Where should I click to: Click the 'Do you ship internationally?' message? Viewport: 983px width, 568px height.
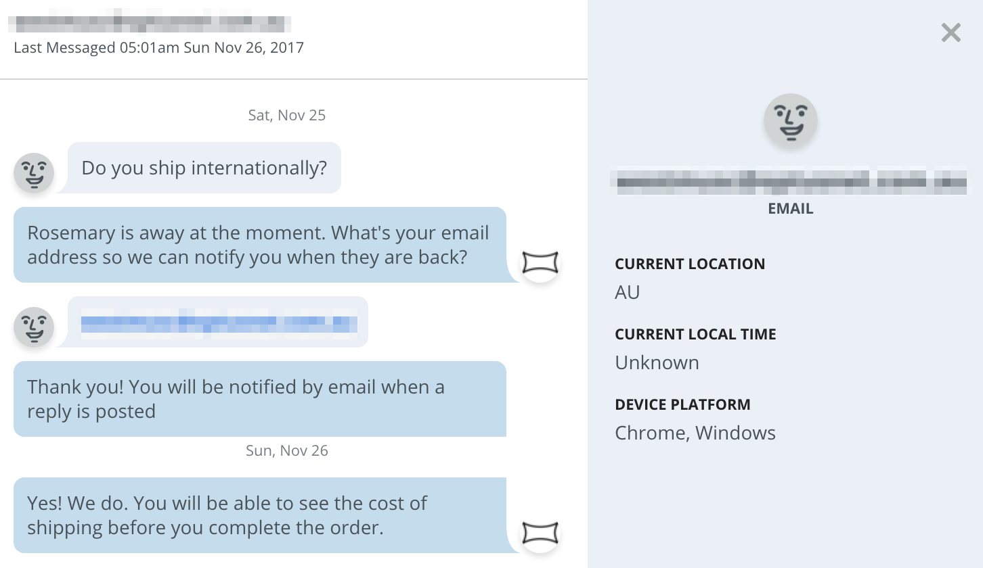[204, 168]
